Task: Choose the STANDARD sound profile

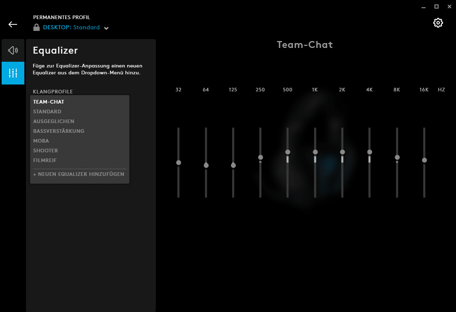Action: 47,112
